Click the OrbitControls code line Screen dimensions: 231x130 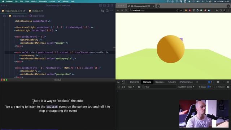click(x=32, y=21)
